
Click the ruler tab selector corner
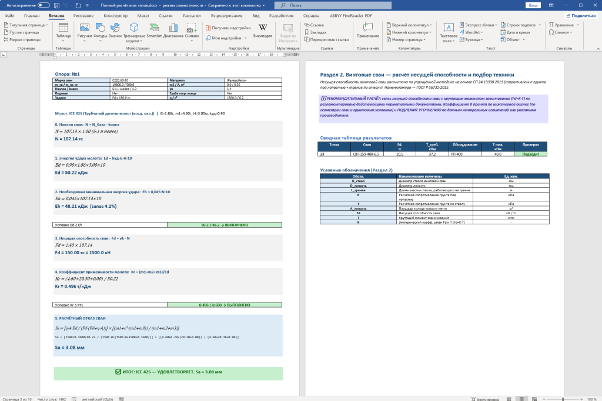(x=4, y=55)
